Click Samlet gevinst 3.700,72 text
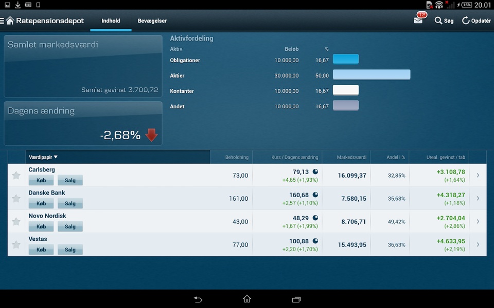The image size is (494, 308). 120,90
